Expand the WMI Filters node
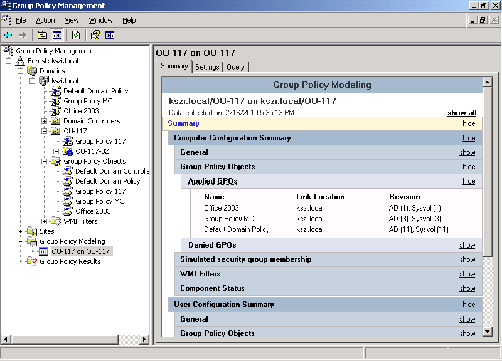Viewport: 502px width, 361px height. [44, 221]
